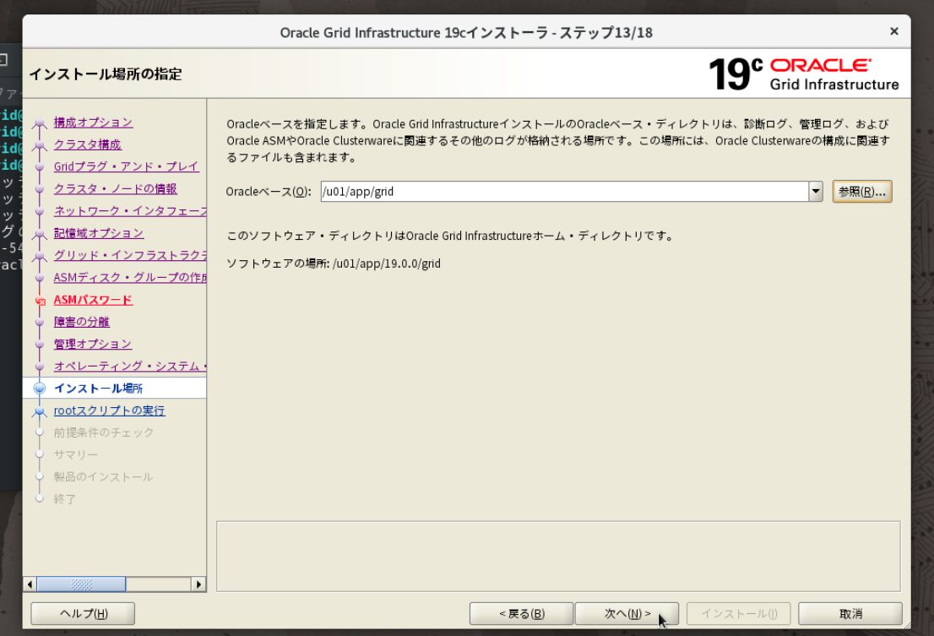Click the 参照(R)... browse button

[x=862, y=192]
